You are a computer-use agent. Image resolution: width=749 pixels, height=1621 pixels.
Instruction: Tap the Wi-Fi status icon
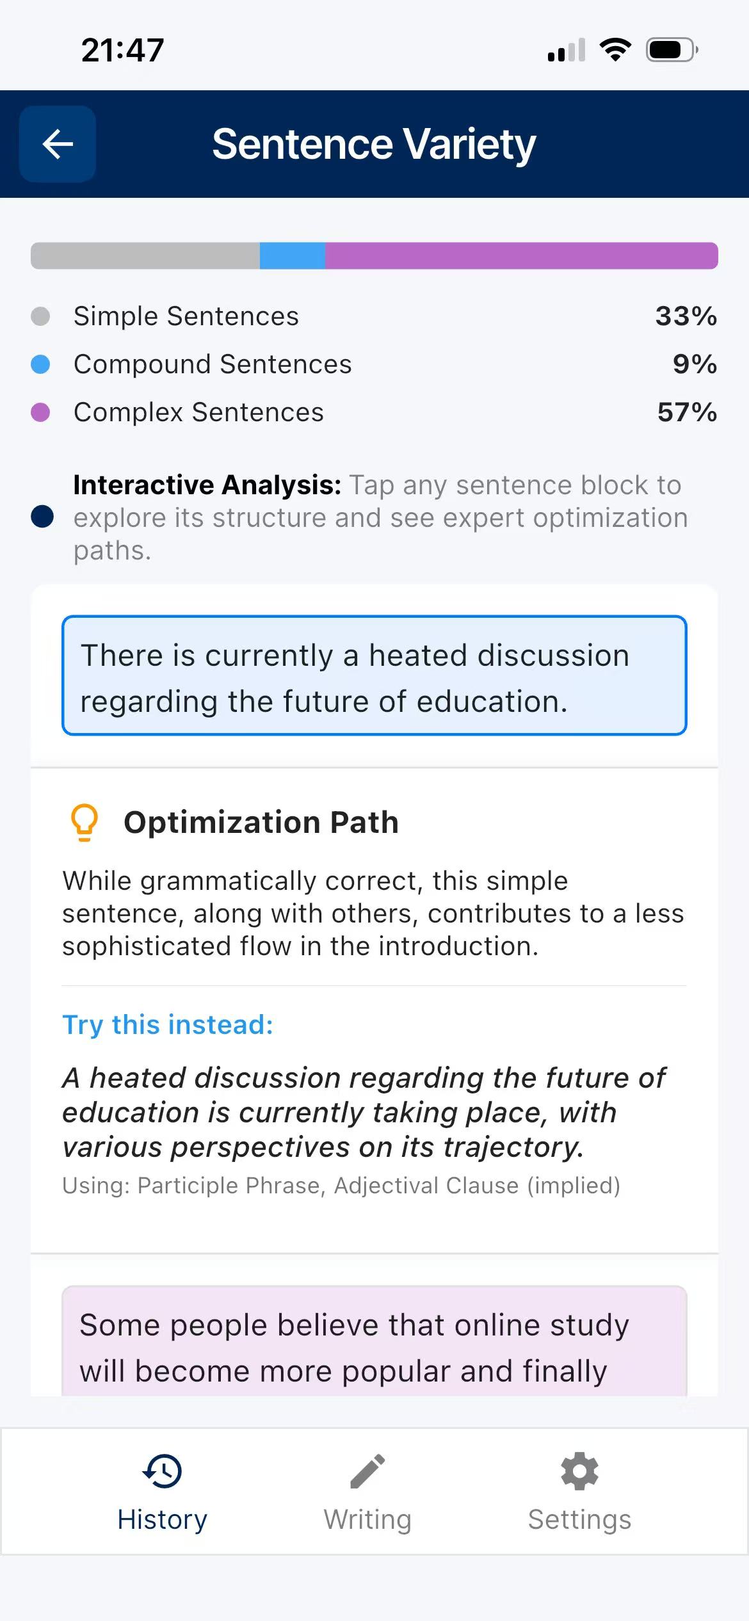point(615,49)
